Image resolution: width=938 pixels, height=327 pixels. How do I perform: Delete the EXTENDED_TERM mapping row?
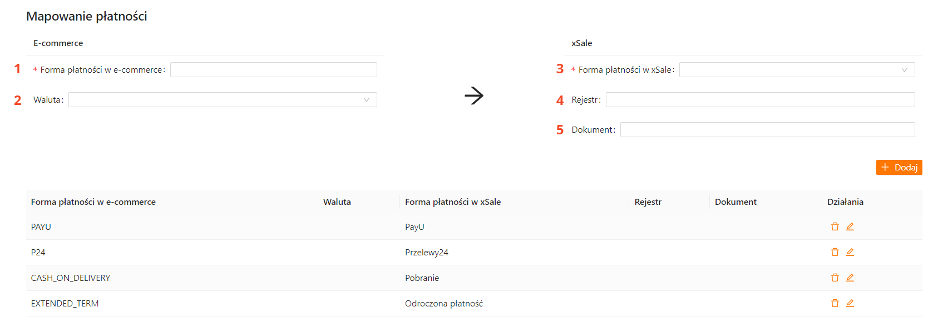point(835,303)
